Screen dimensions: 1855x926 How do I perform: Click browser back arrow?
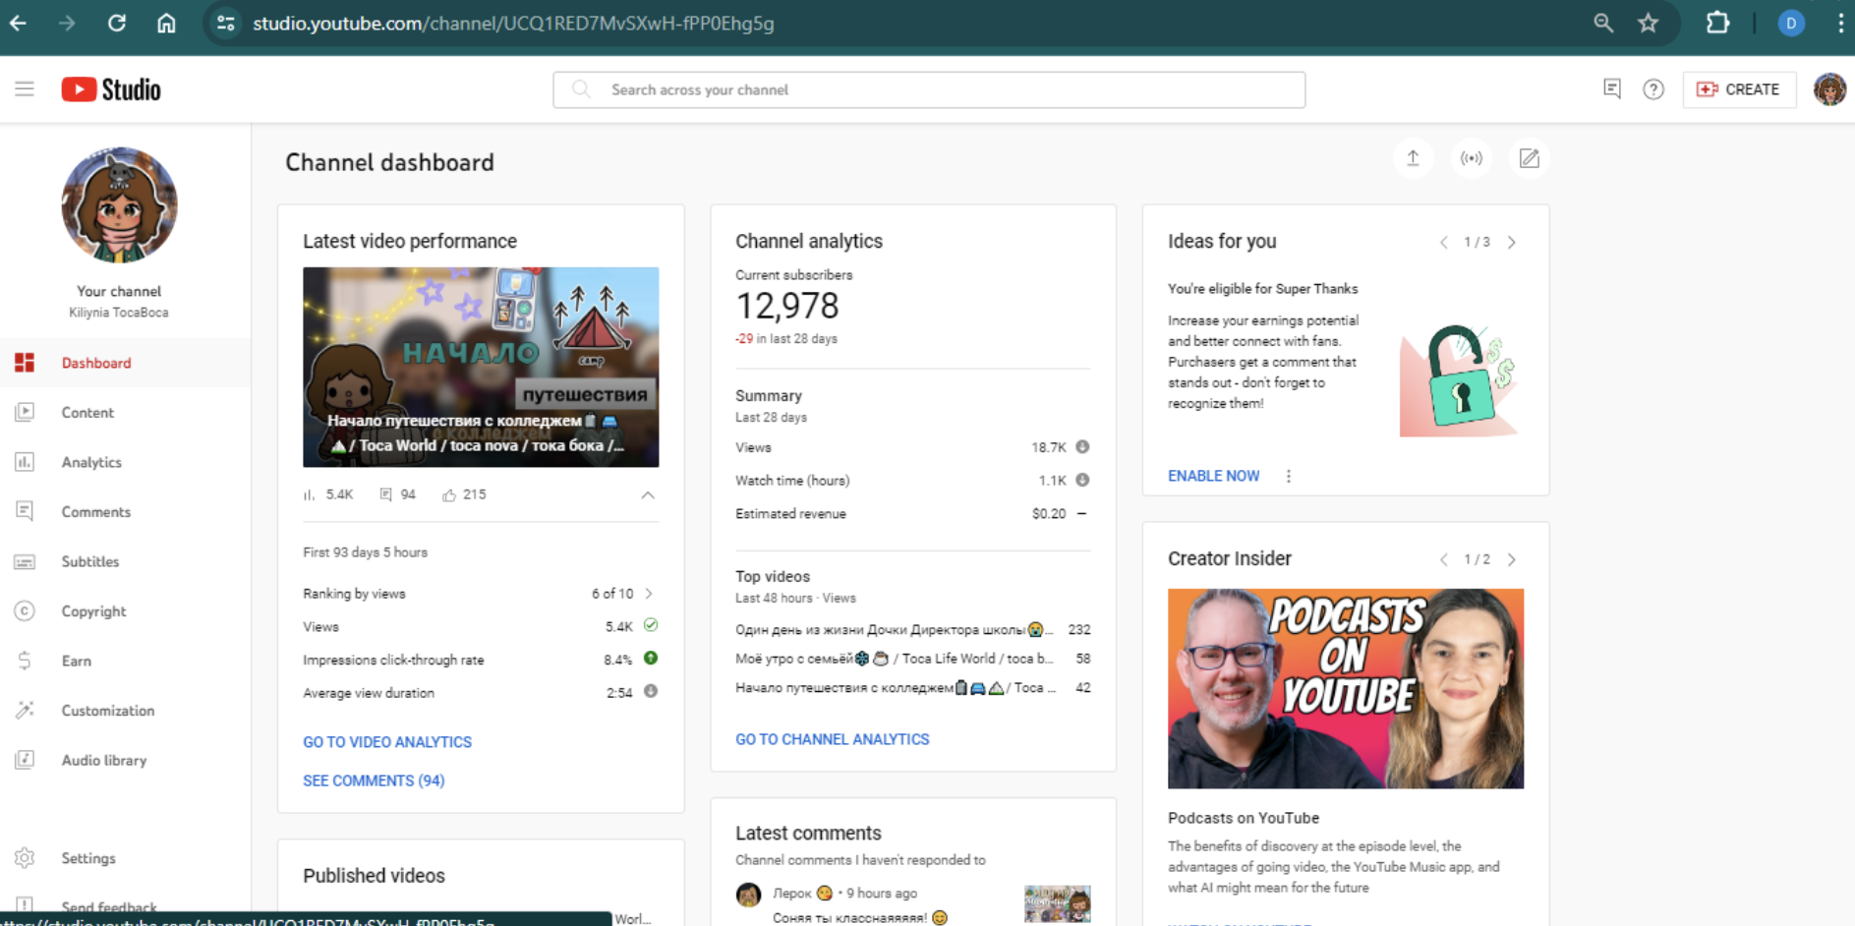coord(18,23)
